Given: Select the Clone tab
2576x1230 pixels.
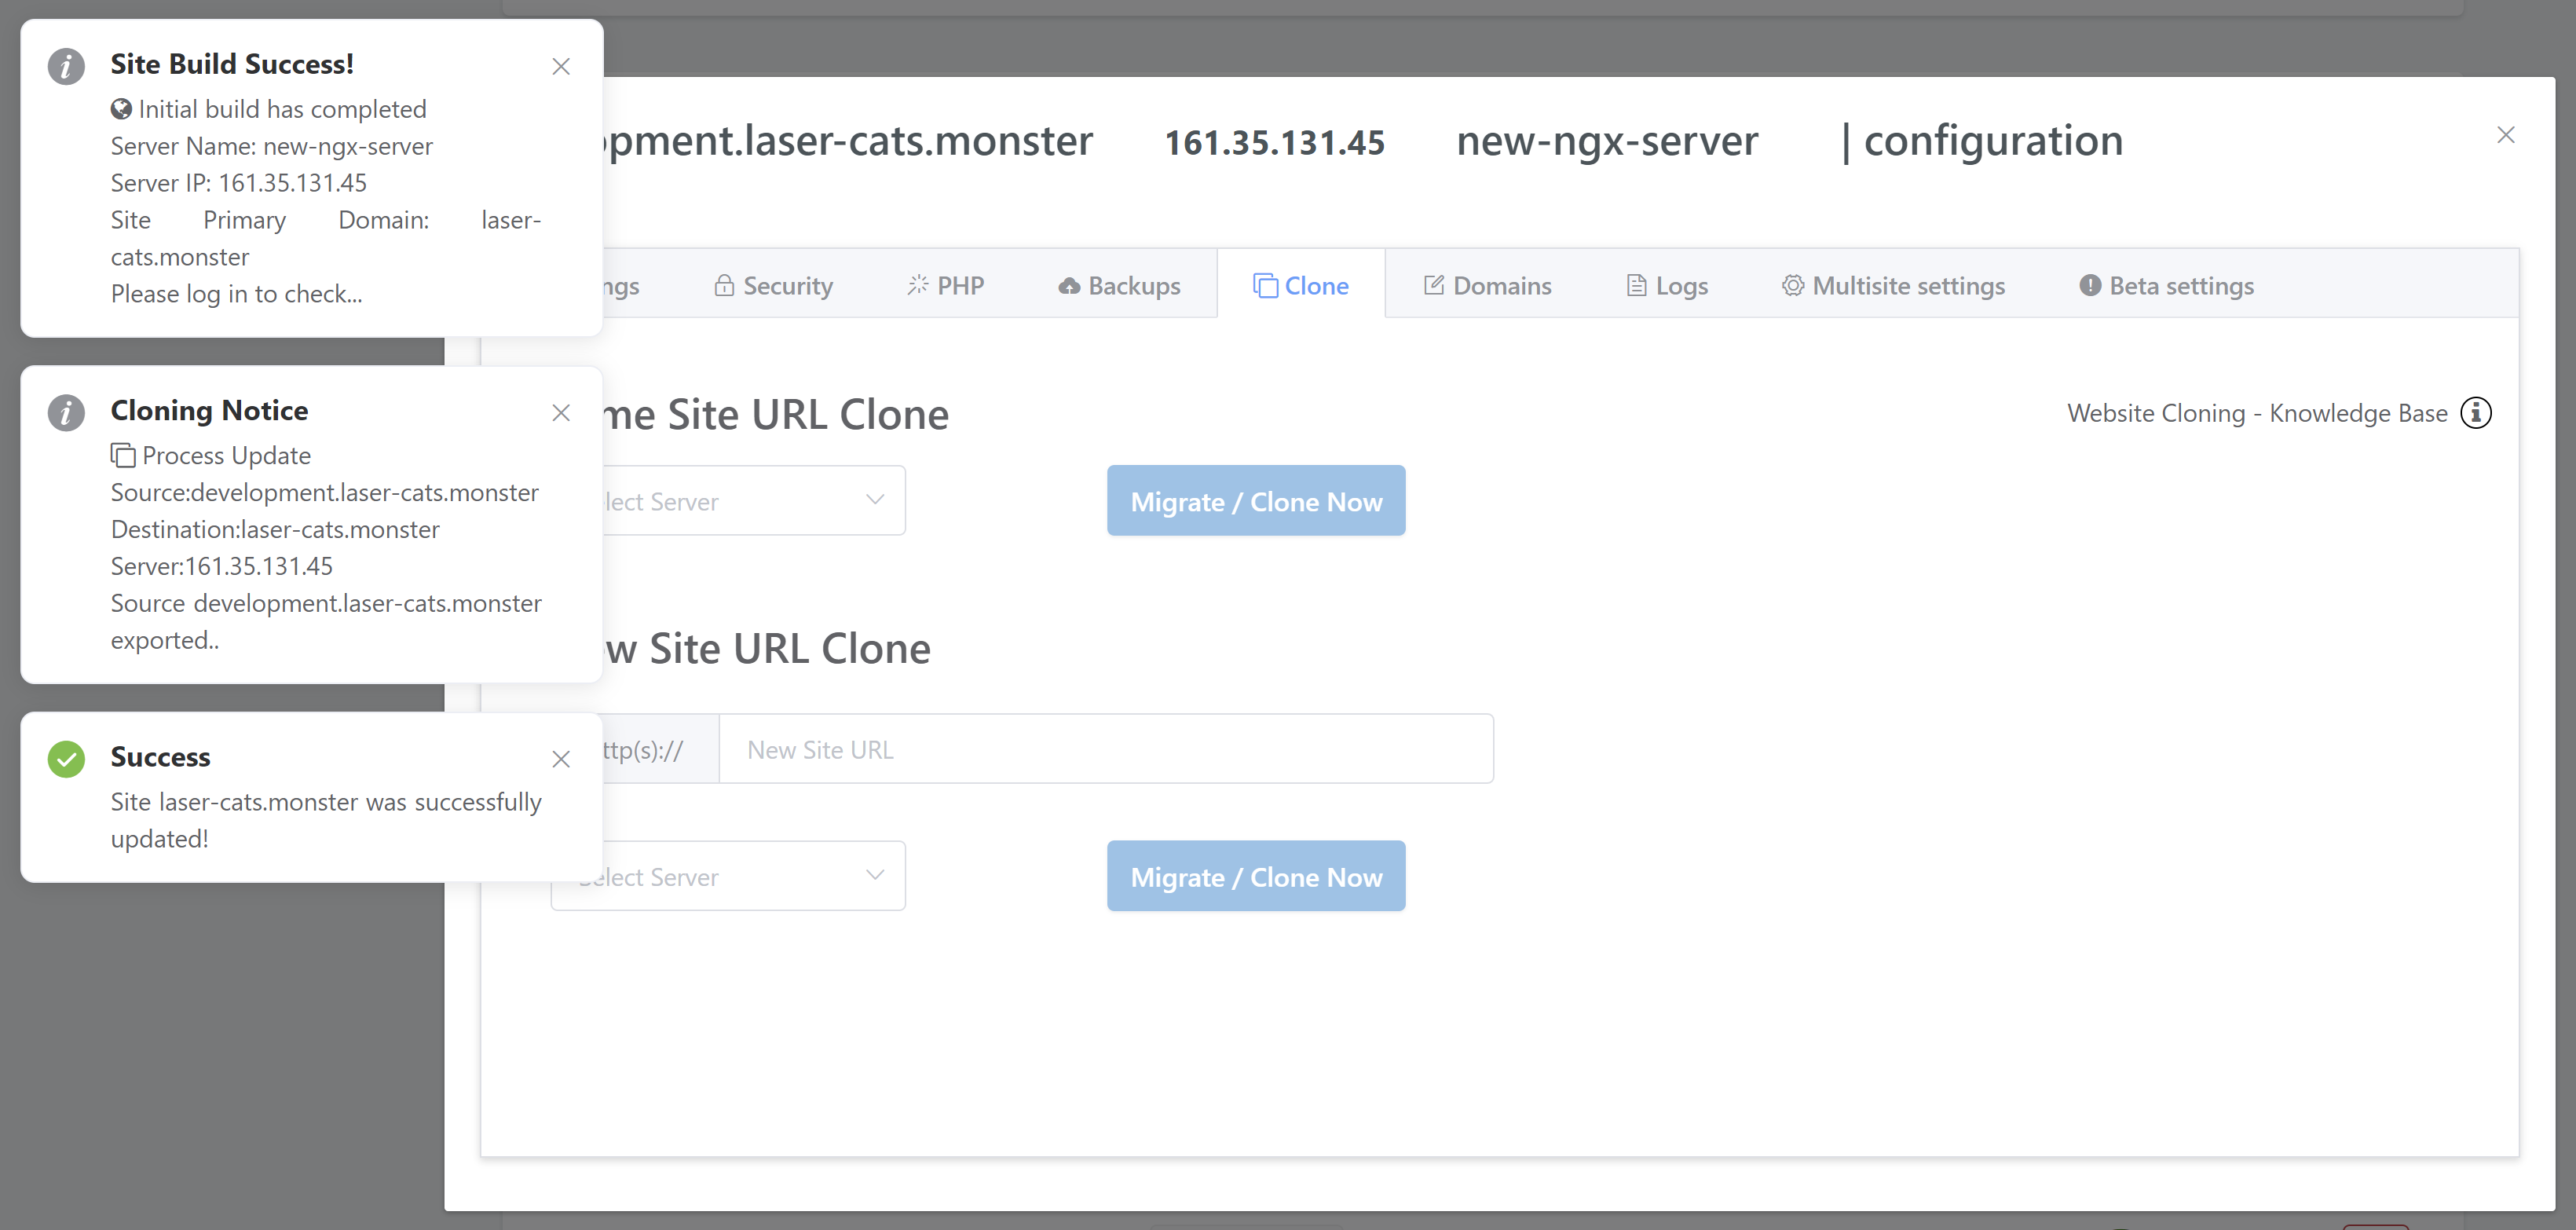Looking at the screenshot, I should 1301,286.
